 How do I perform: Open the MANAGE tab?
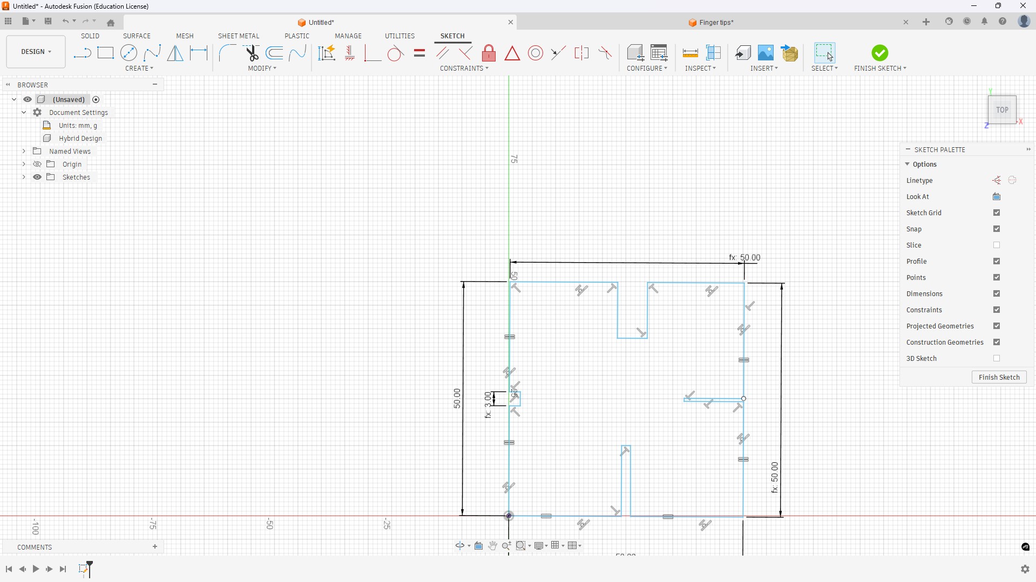coord(348,36)
